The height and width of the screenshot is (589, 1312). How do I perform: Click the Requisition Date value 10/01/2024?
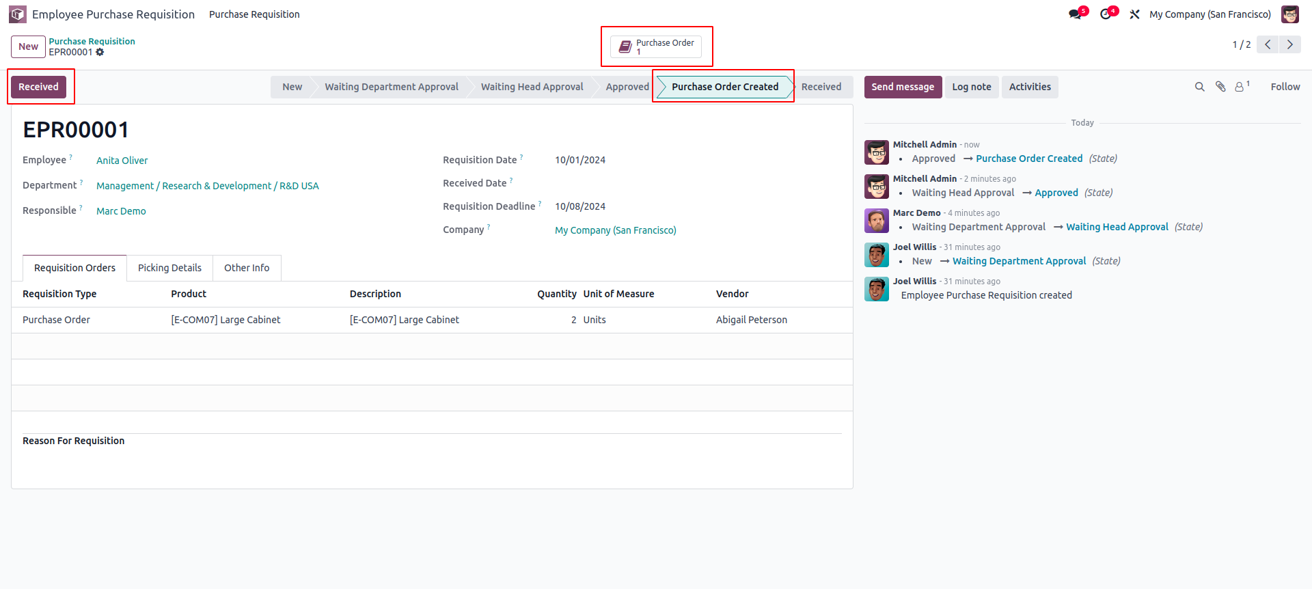click(579, 160)
